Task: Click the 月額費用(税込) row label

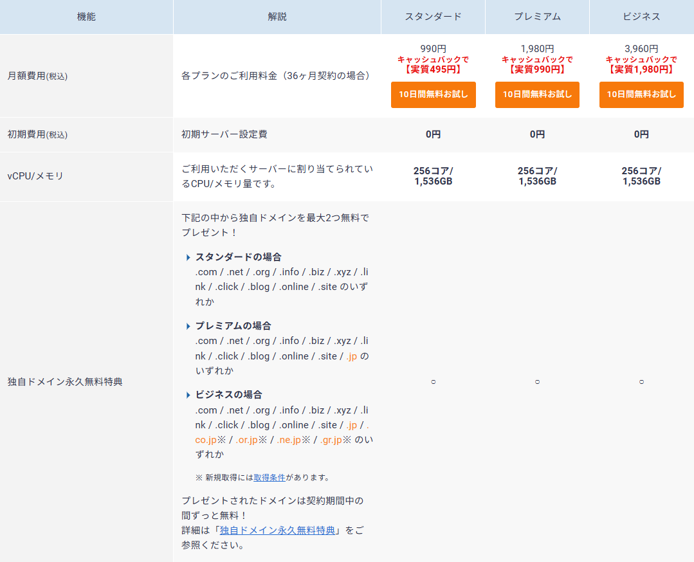Action: click(37, 76)
